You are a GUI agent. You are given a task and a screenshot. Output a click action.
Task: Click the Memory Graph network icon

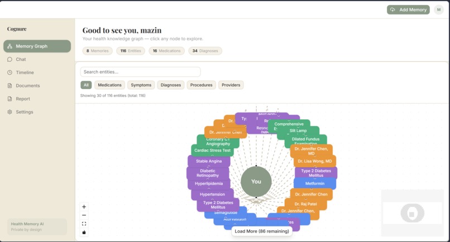click(9, 46)
